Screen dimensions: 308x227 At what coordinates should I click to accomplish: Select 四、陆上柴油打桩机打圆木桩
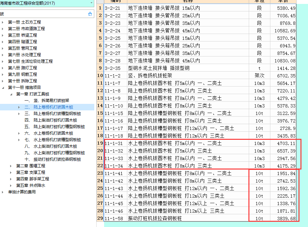51,120
